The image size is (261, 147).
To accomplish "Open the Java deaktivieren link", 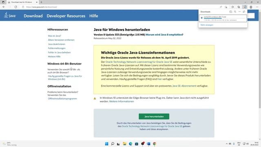I will click(x=57, y=44).
